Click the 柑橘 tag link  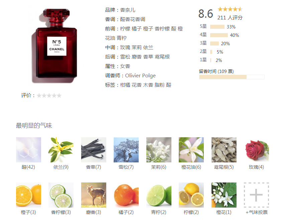pos(125,85)
